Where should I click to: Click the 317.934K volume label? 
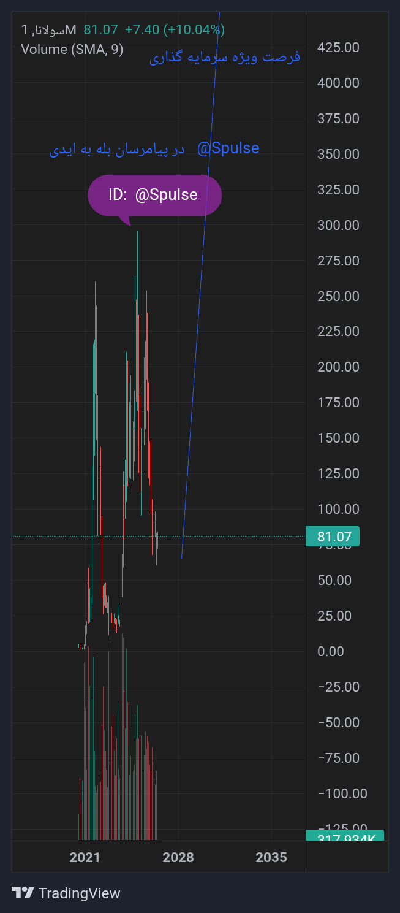click(345, 836)
